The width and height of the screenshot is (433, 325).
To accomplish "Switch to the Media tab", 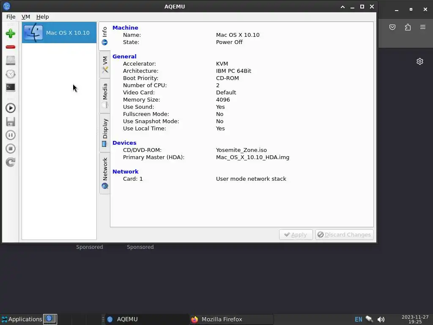I will [x=105, y=96].
